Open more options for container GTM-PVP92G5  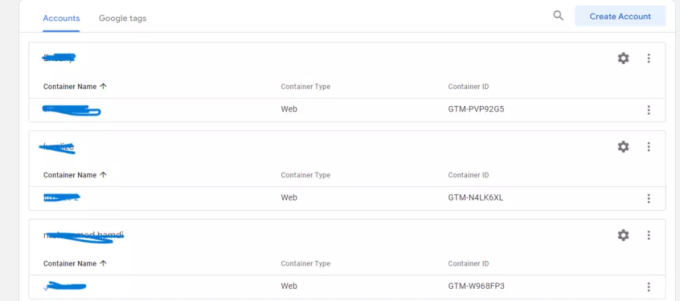[649, 110]
